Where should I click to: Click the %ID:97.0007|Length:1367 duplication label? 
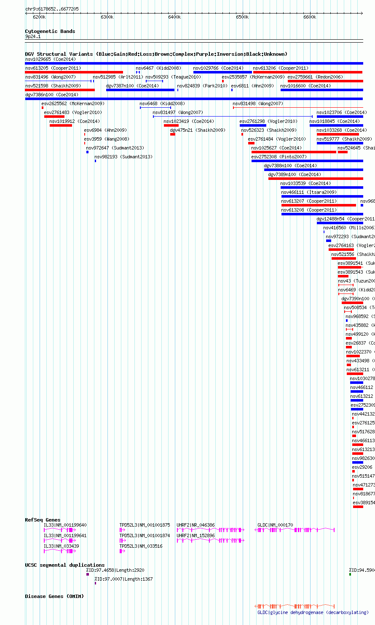123,579
